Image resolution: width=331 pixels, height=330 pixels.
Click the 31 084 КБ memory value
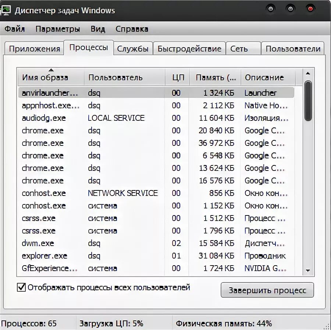216,256
